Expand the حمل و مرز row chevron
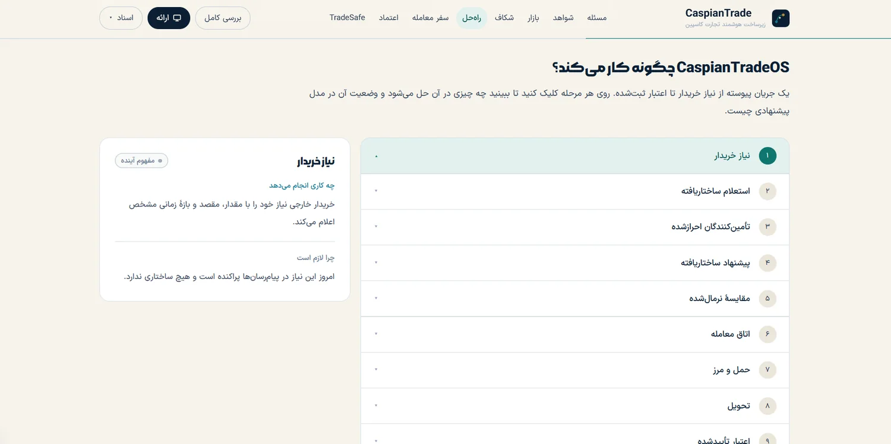891x444 pixels. 376,370
